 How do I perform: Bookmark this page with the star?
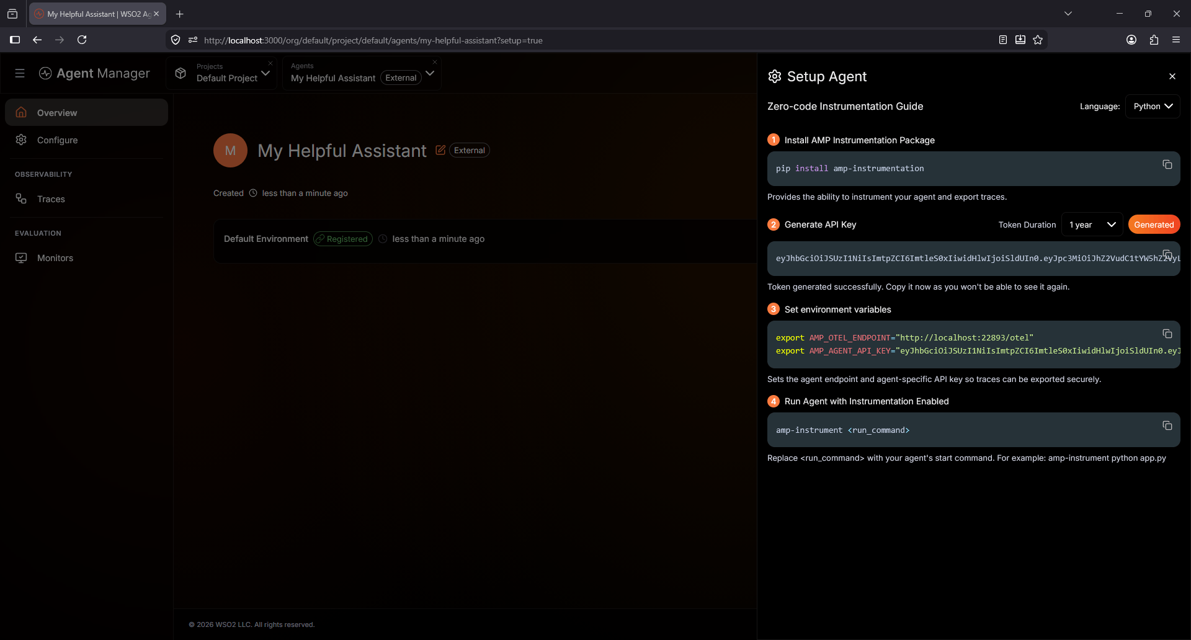(1038, 40)
